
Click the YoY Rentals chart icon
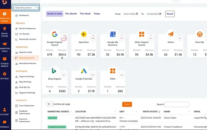pos(17,34)
